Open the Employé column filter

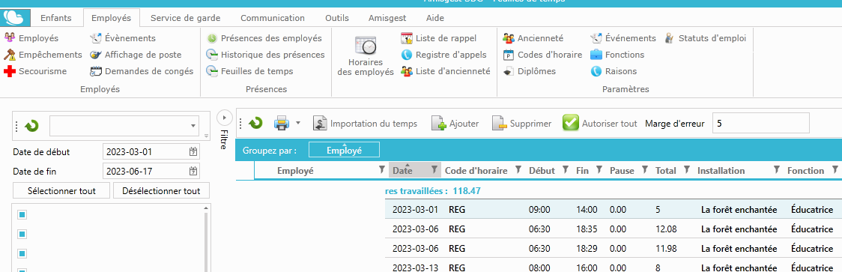coord(382,170)
